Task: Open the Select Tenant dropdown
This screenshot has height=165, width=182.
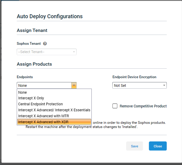Action: [47, 52]
